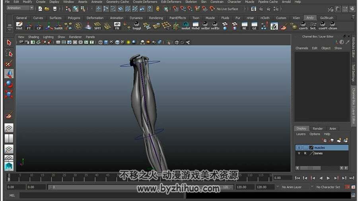
Task: Open scene with folder icon
Action: pyautogui.click(x=47, y=9)
